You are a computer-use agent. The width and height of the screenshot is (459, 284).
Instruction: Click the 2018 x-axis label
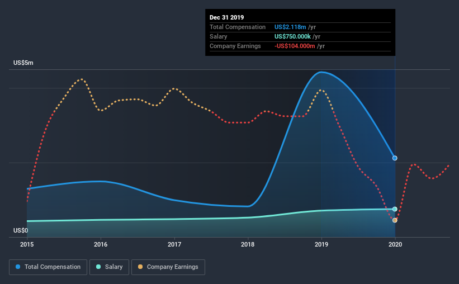[248, 244]
